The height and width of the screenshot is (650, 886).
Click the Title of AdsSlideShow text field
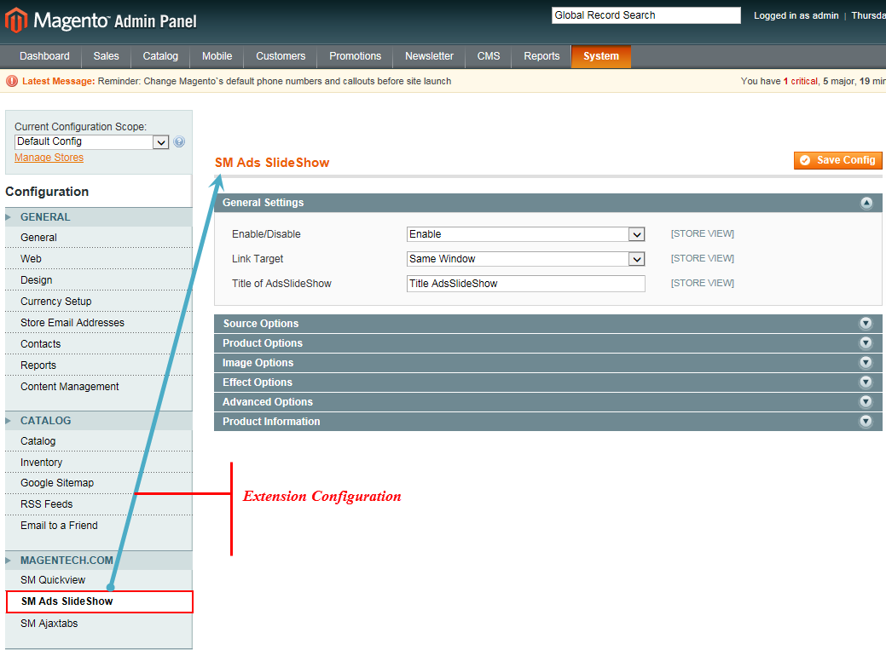525,284
